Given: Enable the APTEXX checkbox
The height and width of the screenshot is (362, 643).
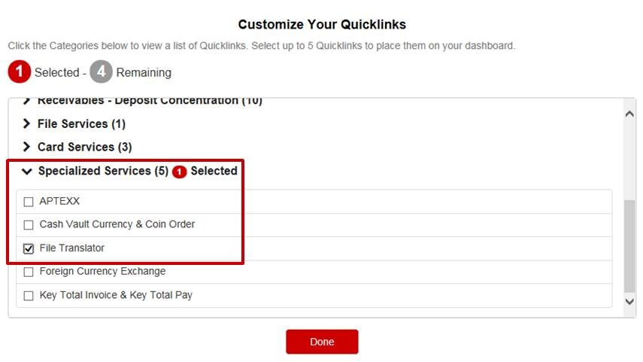Looking at the screenshot, I should (29, 202).
